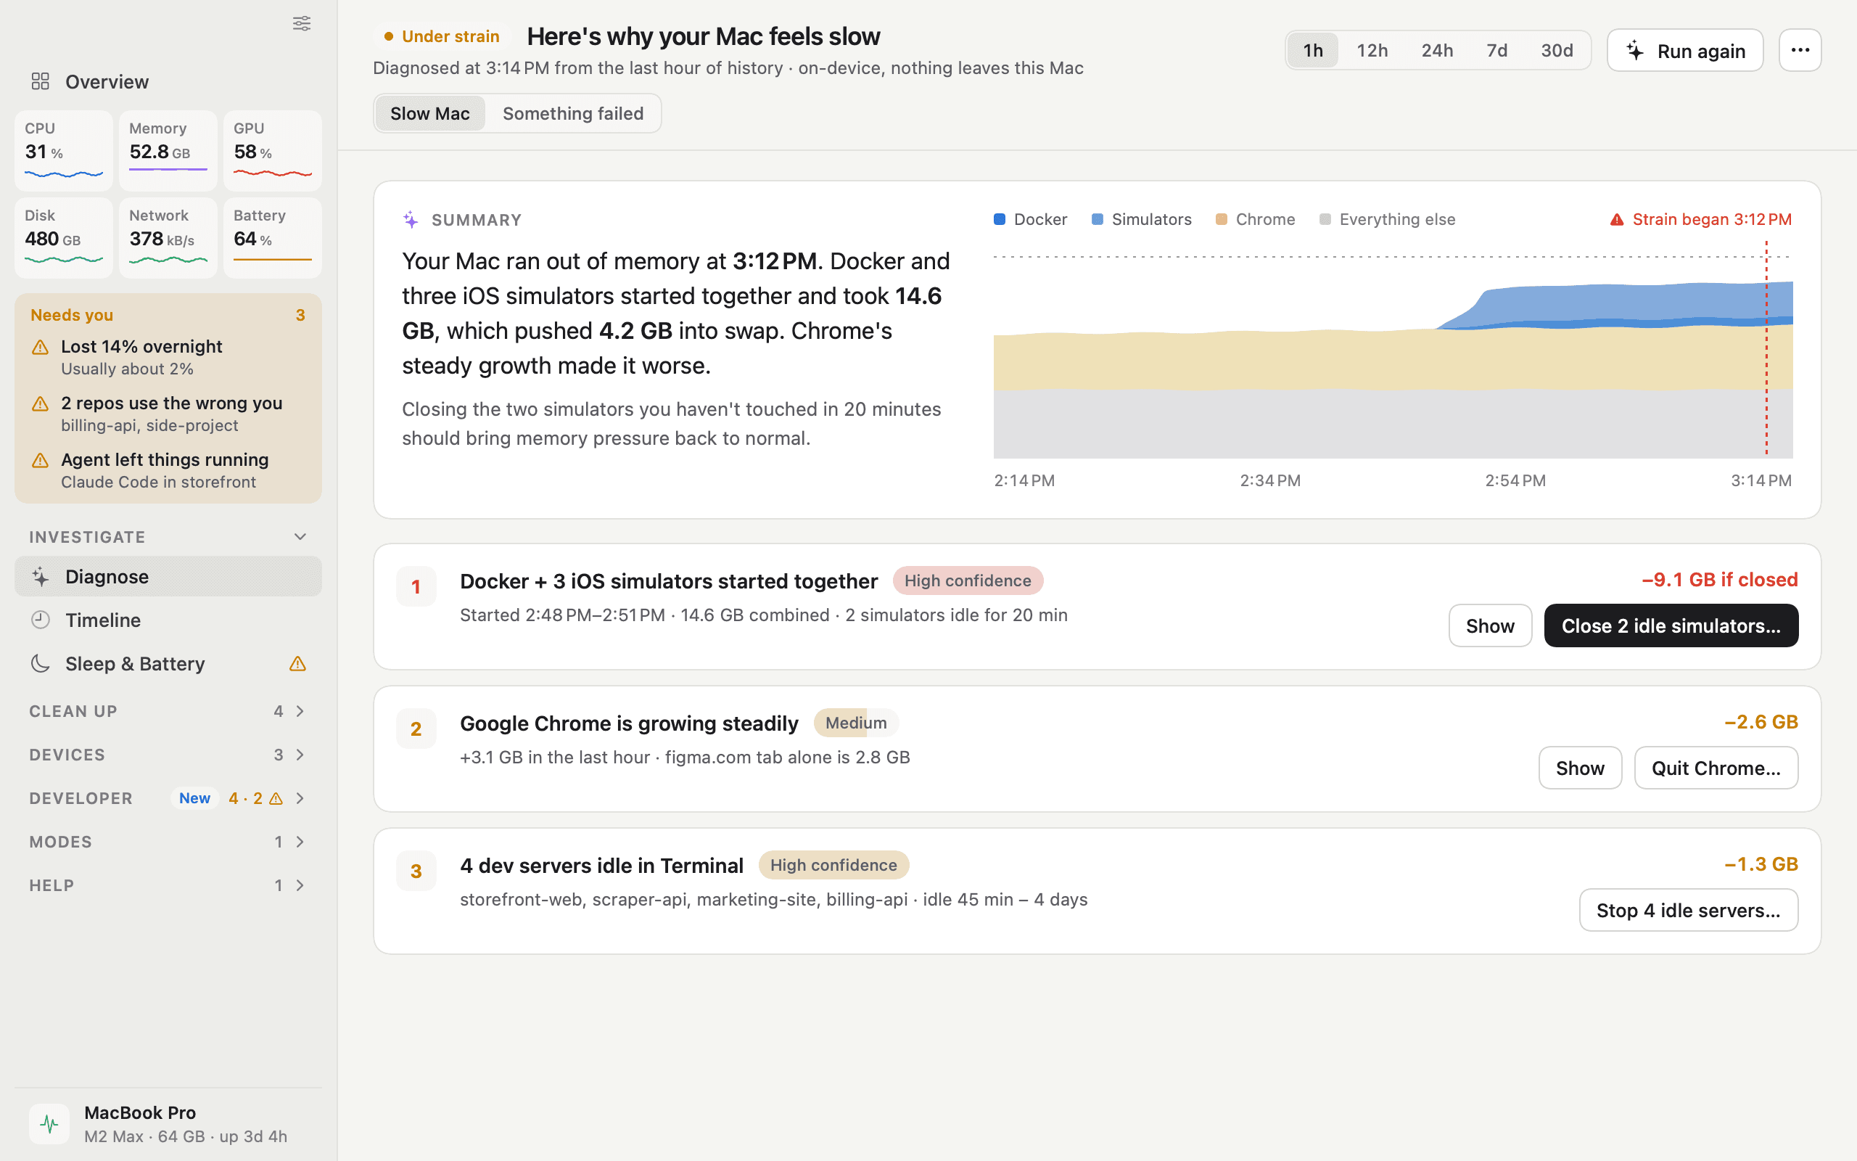
Task: Expand the Help section
Action: click(168, 885)
